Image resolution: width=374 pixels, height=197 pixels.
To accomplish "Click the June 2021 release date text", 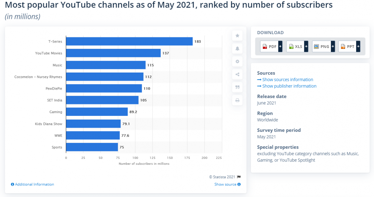I will tap(266, 103).
